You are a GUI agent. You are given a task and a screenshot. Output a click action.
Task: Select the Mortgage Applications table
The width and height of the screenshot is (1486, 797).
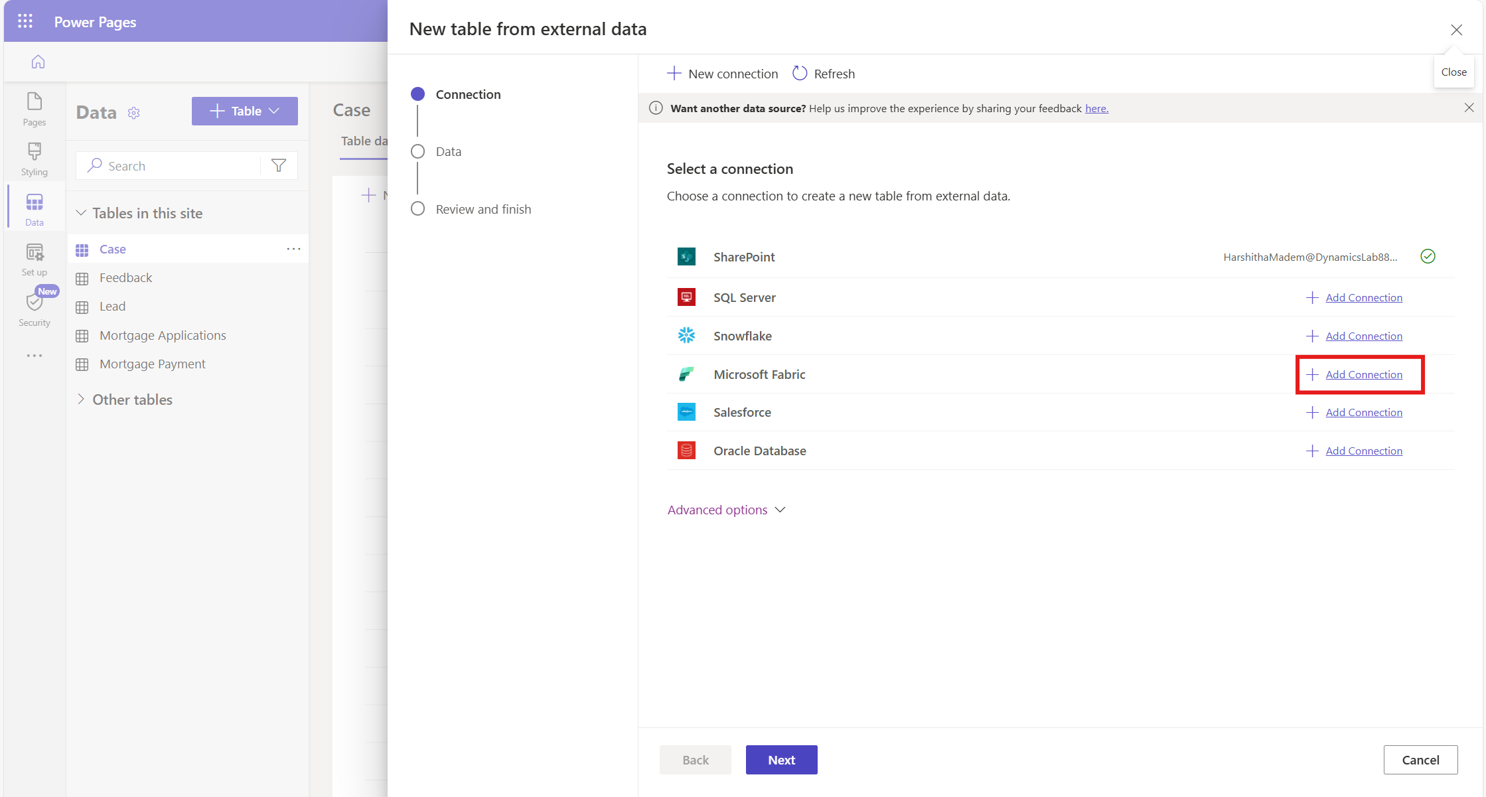[x=163, y=335]
